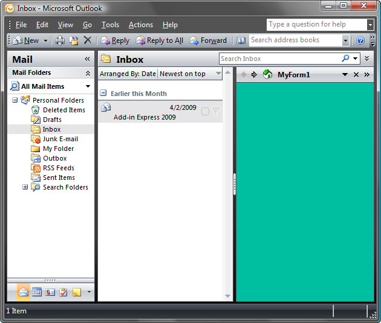Click the Reply button
This screenshot has width=381, height=323.
click(115, 40)
